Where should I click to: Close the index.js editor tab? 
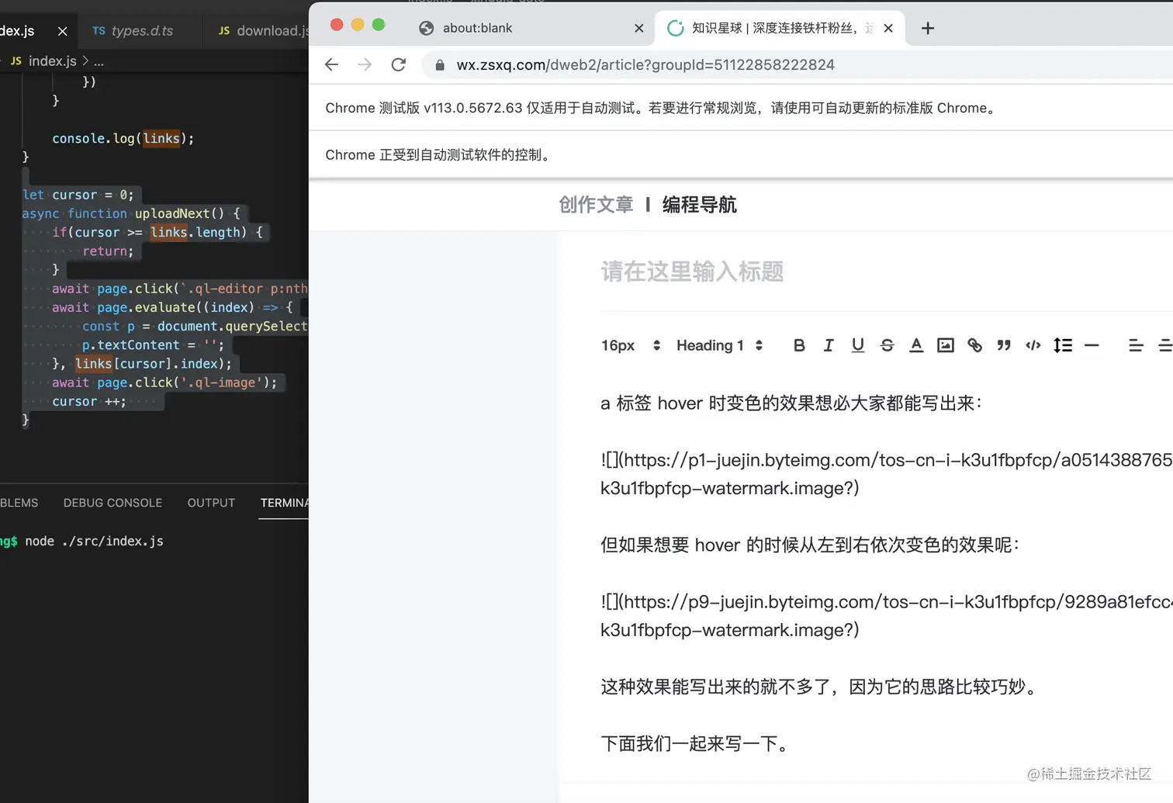(62, 31)
